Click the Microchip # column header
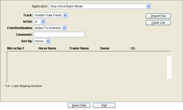 pyautogui.click(x=16, y=48)
